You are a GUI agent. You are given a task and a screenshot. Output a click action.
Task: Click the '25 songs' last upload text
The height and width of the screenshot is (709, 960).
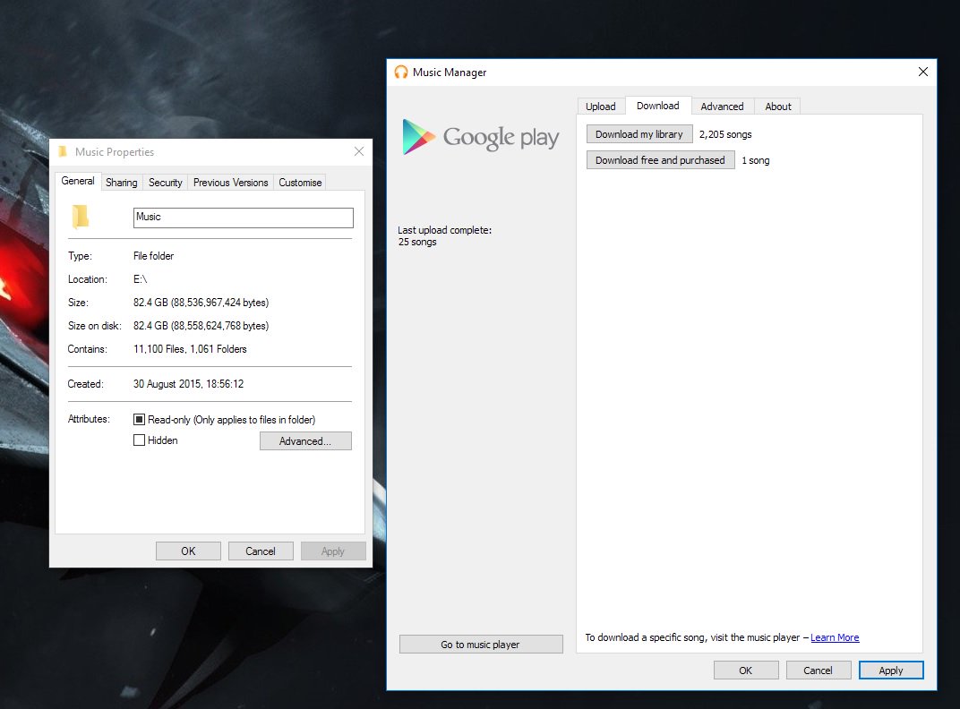(x=417, y=242)
